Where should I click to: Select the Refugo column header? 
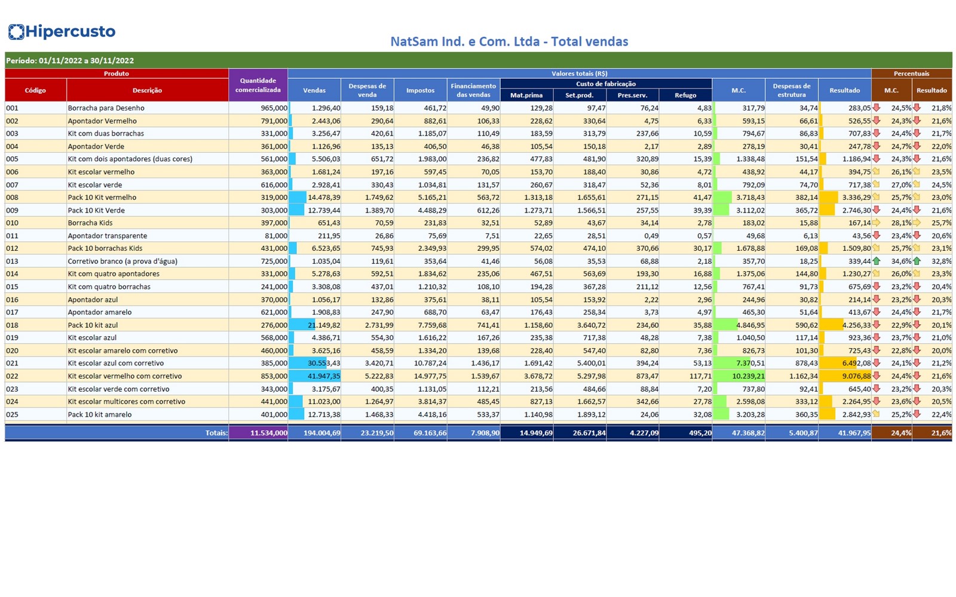click(x=685, y=95)
